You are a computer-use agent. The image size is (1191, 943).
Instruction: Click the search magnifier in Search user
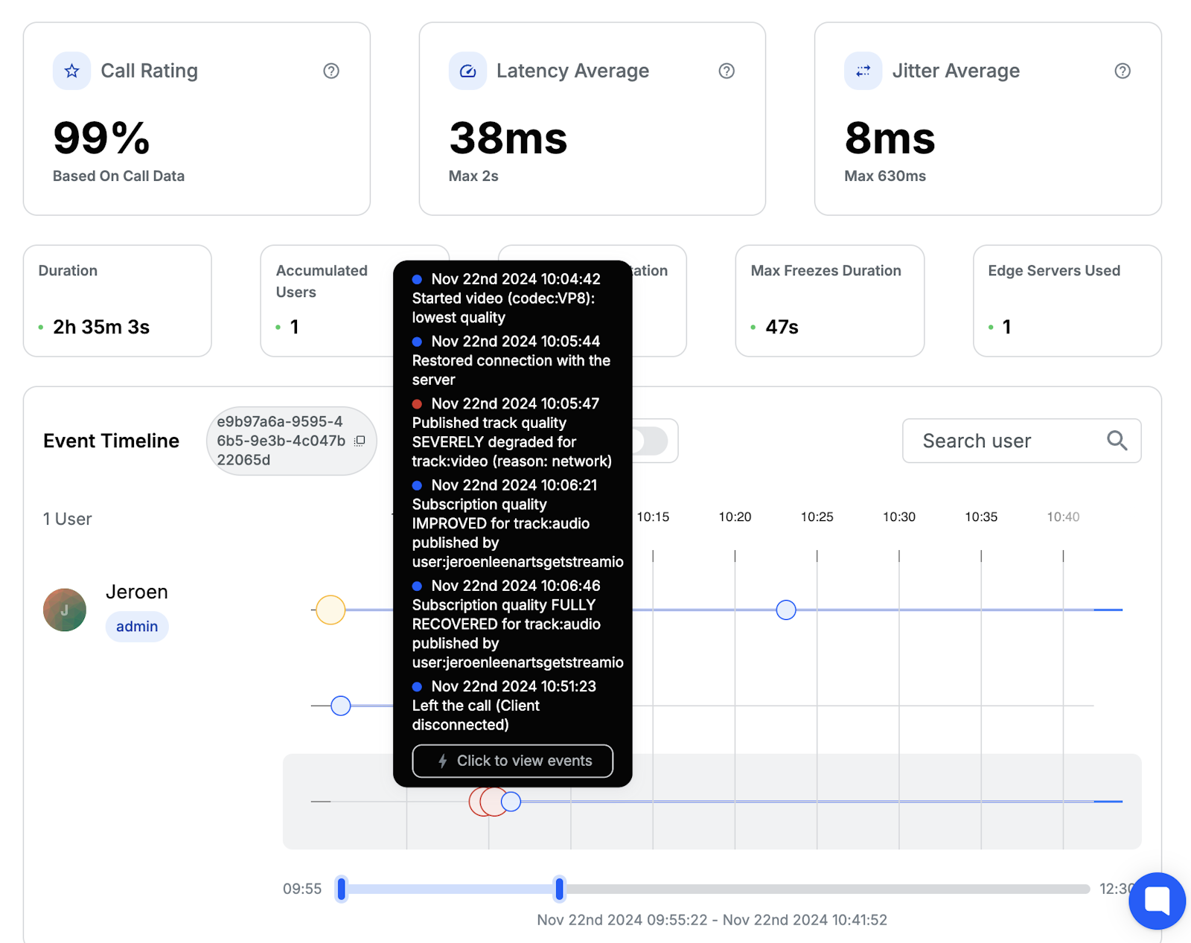(1117, 441)
